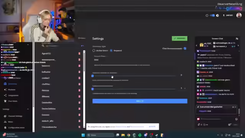This screenshot has width=245, height=138.
Task: Click the search field above the user list
Action: pyautogui.click(x=62, y=46)
